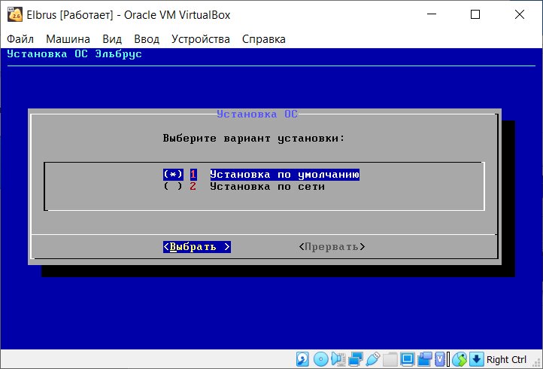Click the mouse integration icon in status bar

460,359
